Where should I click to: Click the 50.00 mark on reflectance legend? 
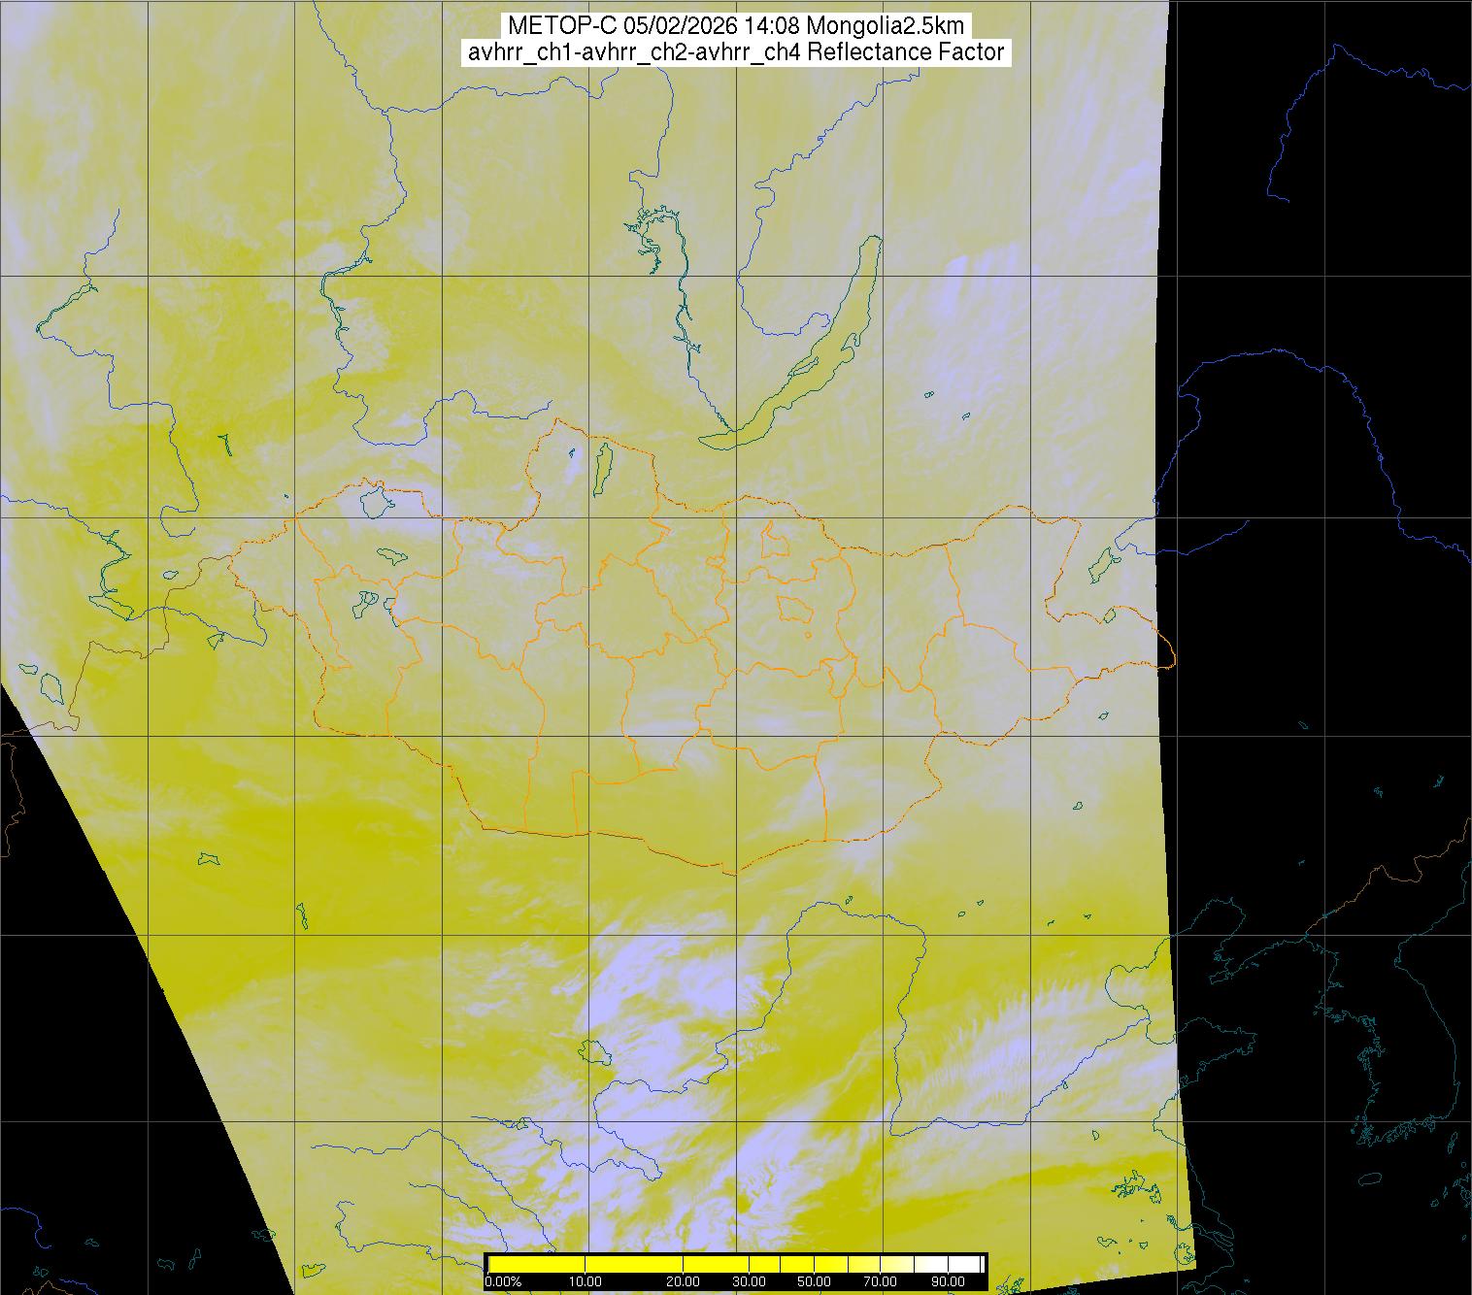click(814, 1281)
